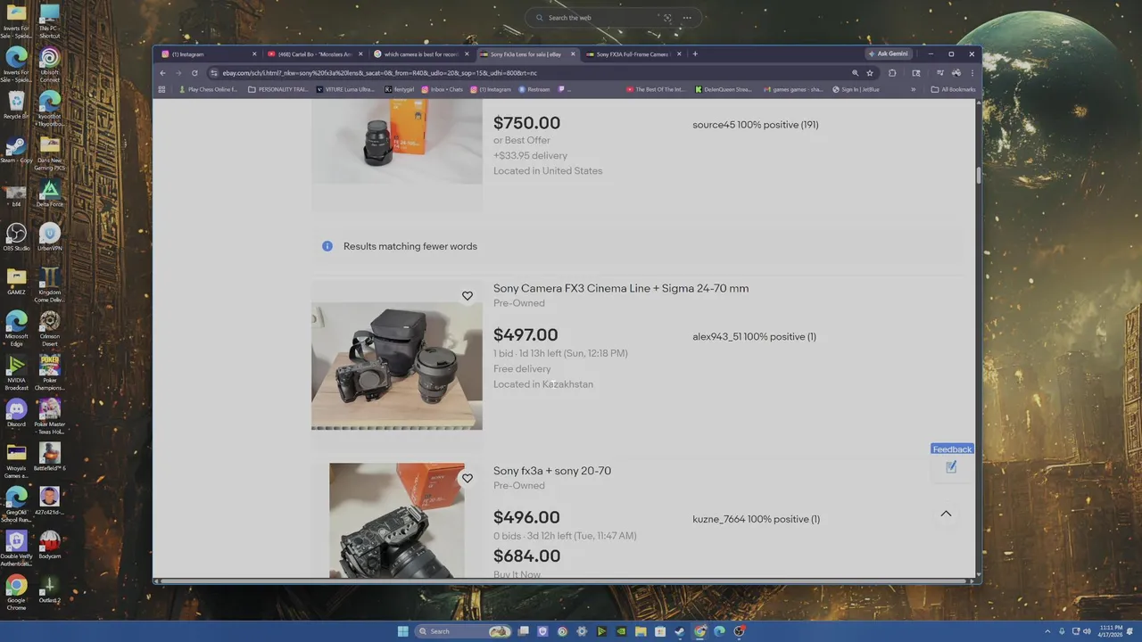This screenshot has width=1142, height=642.
Task: Adjust volume via the taskbar speaker icon
Action: pyautogui.click(x=1086, y=631)
